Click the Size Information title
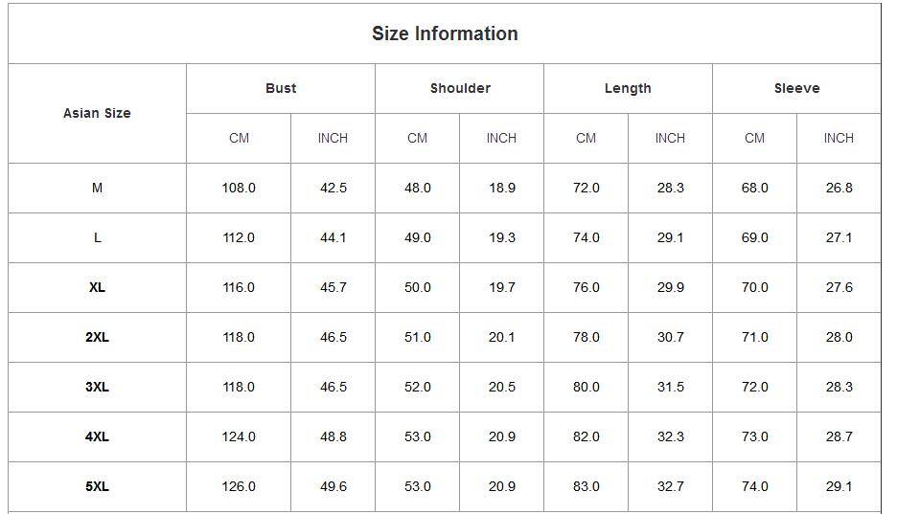This screenshot has height=514, width=897. (445, 34)
